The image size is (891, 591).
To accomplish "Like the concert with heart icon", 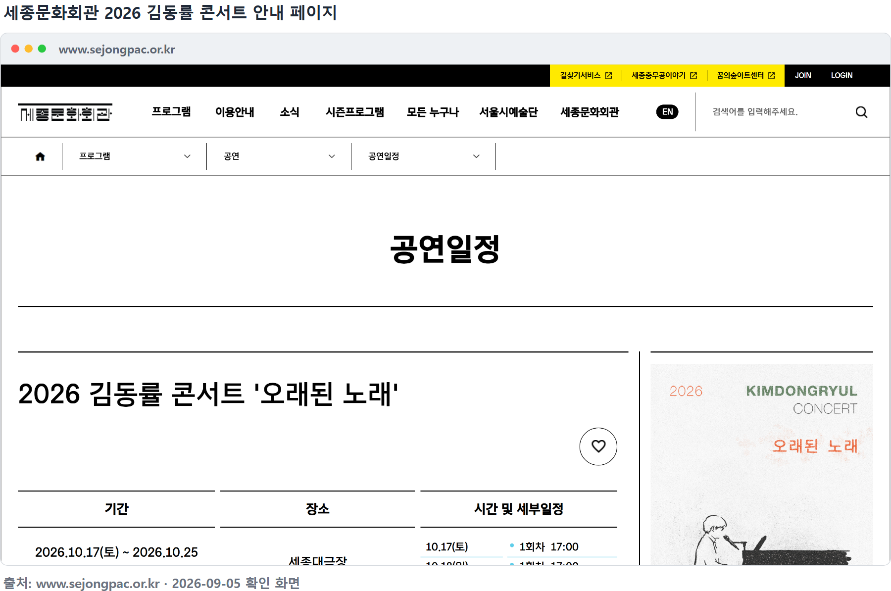I will (598, 446).
